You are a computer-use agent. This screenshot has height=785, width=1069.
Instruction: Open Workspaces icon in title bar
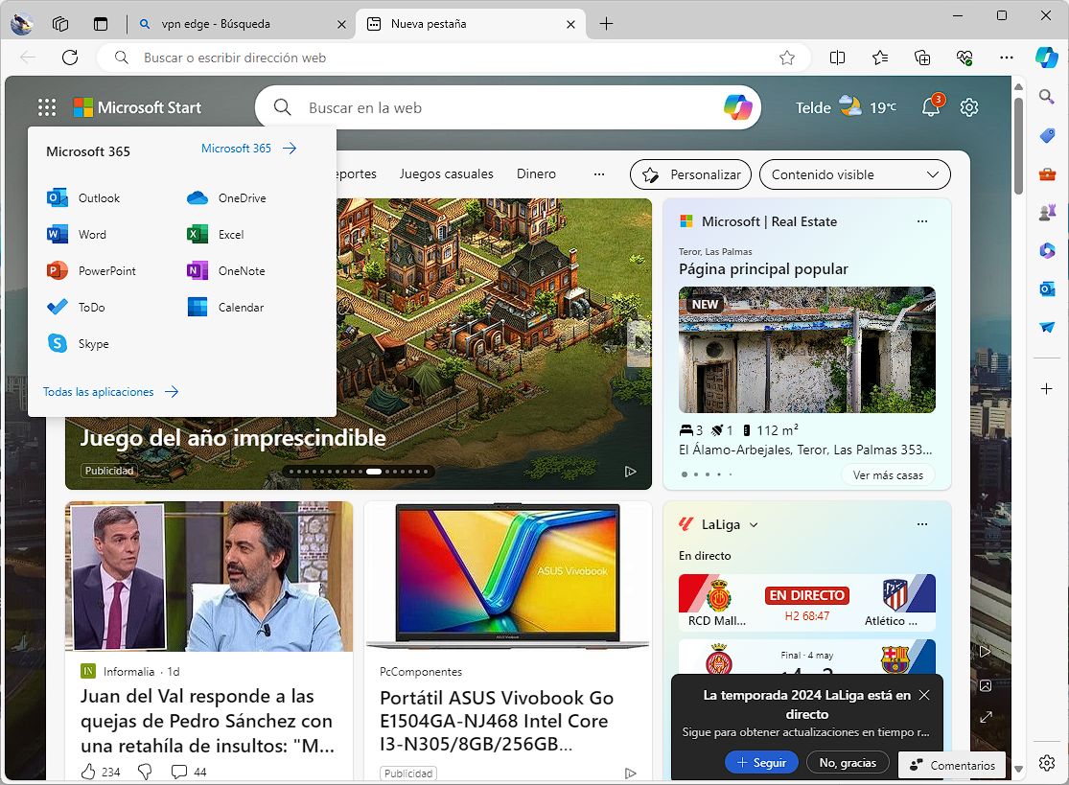pos(60,24)
